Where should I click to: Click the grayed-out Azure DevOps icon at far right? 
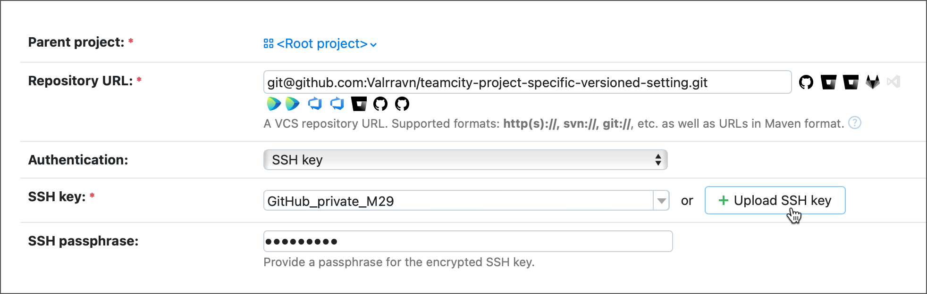point(894,82)
